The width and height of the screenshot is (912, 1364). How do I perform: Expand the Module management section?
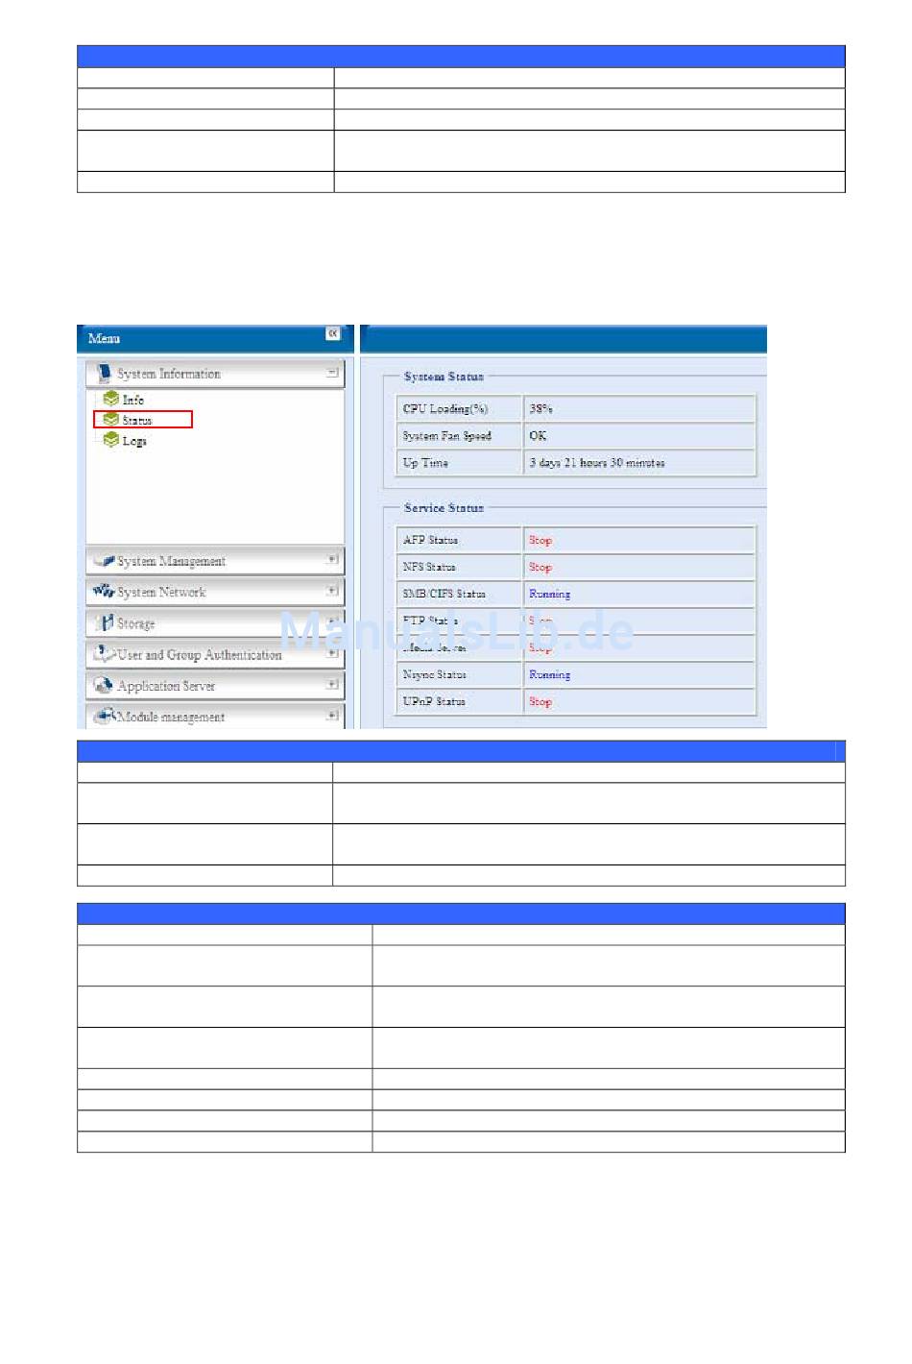tap(332, 715)
